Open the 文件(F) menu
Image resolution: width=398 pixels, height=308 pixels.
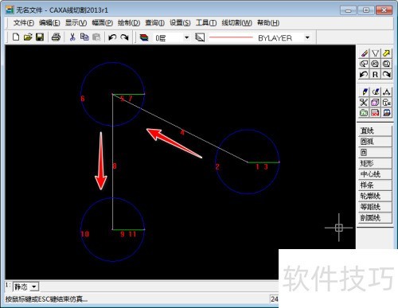(x=24, y=23)
